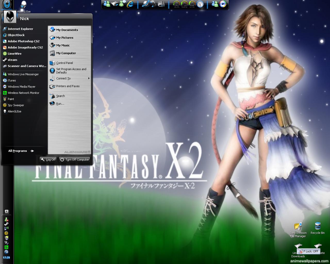Expand All Programs list
Viewport: 330px width, 264px height.
pos(21,151)
